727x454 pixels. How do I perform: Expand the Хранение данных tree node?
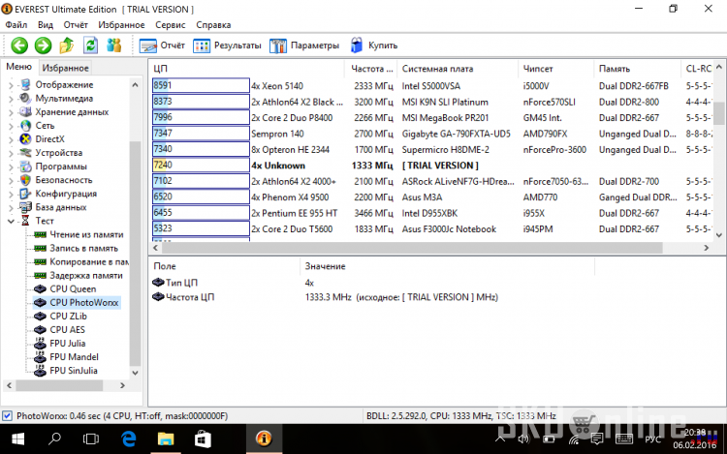coord(11,112)
